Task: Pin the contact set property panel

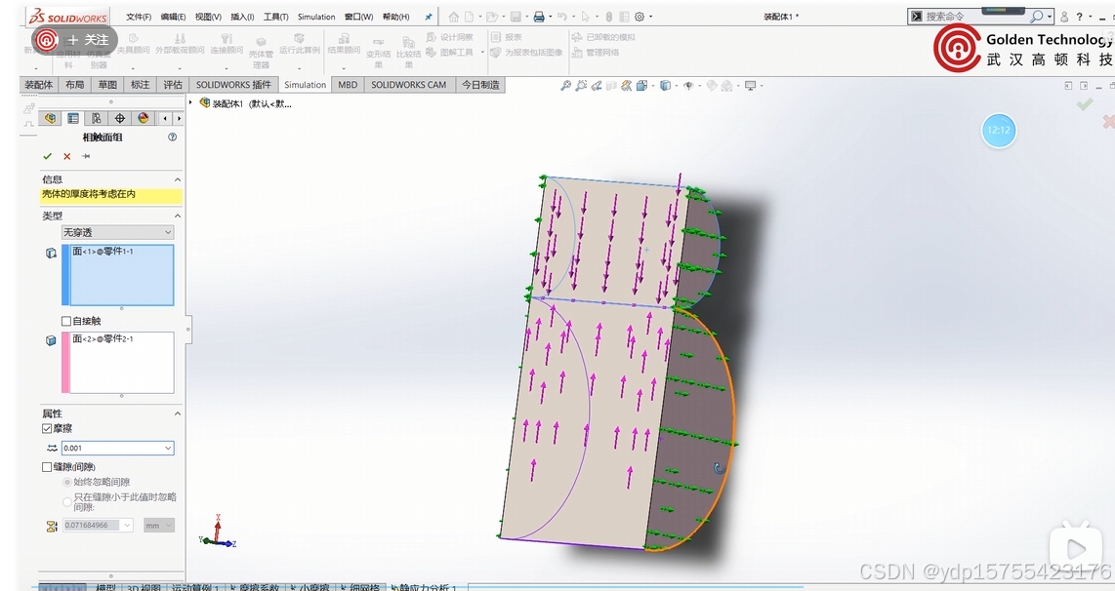Action: (x=86, y=156)
